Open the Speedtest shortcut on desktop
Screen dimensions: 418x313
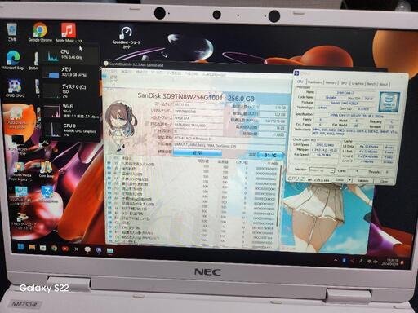tap(127, 37)
